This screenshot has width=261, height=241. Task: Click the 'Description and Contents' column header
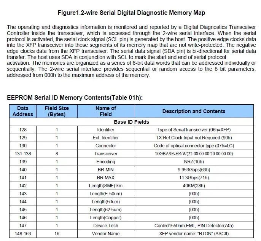[x=194, y=111]
